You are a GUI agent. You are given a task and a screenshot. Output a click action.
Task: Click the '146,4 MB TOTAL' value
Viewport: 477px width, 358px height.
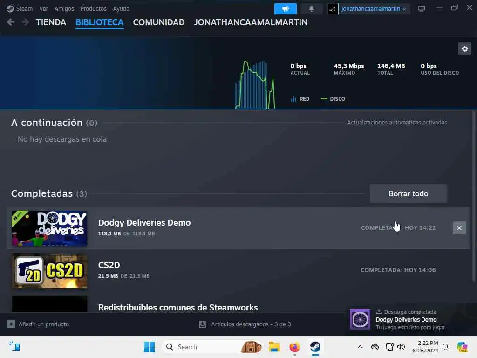pos(391,69)
